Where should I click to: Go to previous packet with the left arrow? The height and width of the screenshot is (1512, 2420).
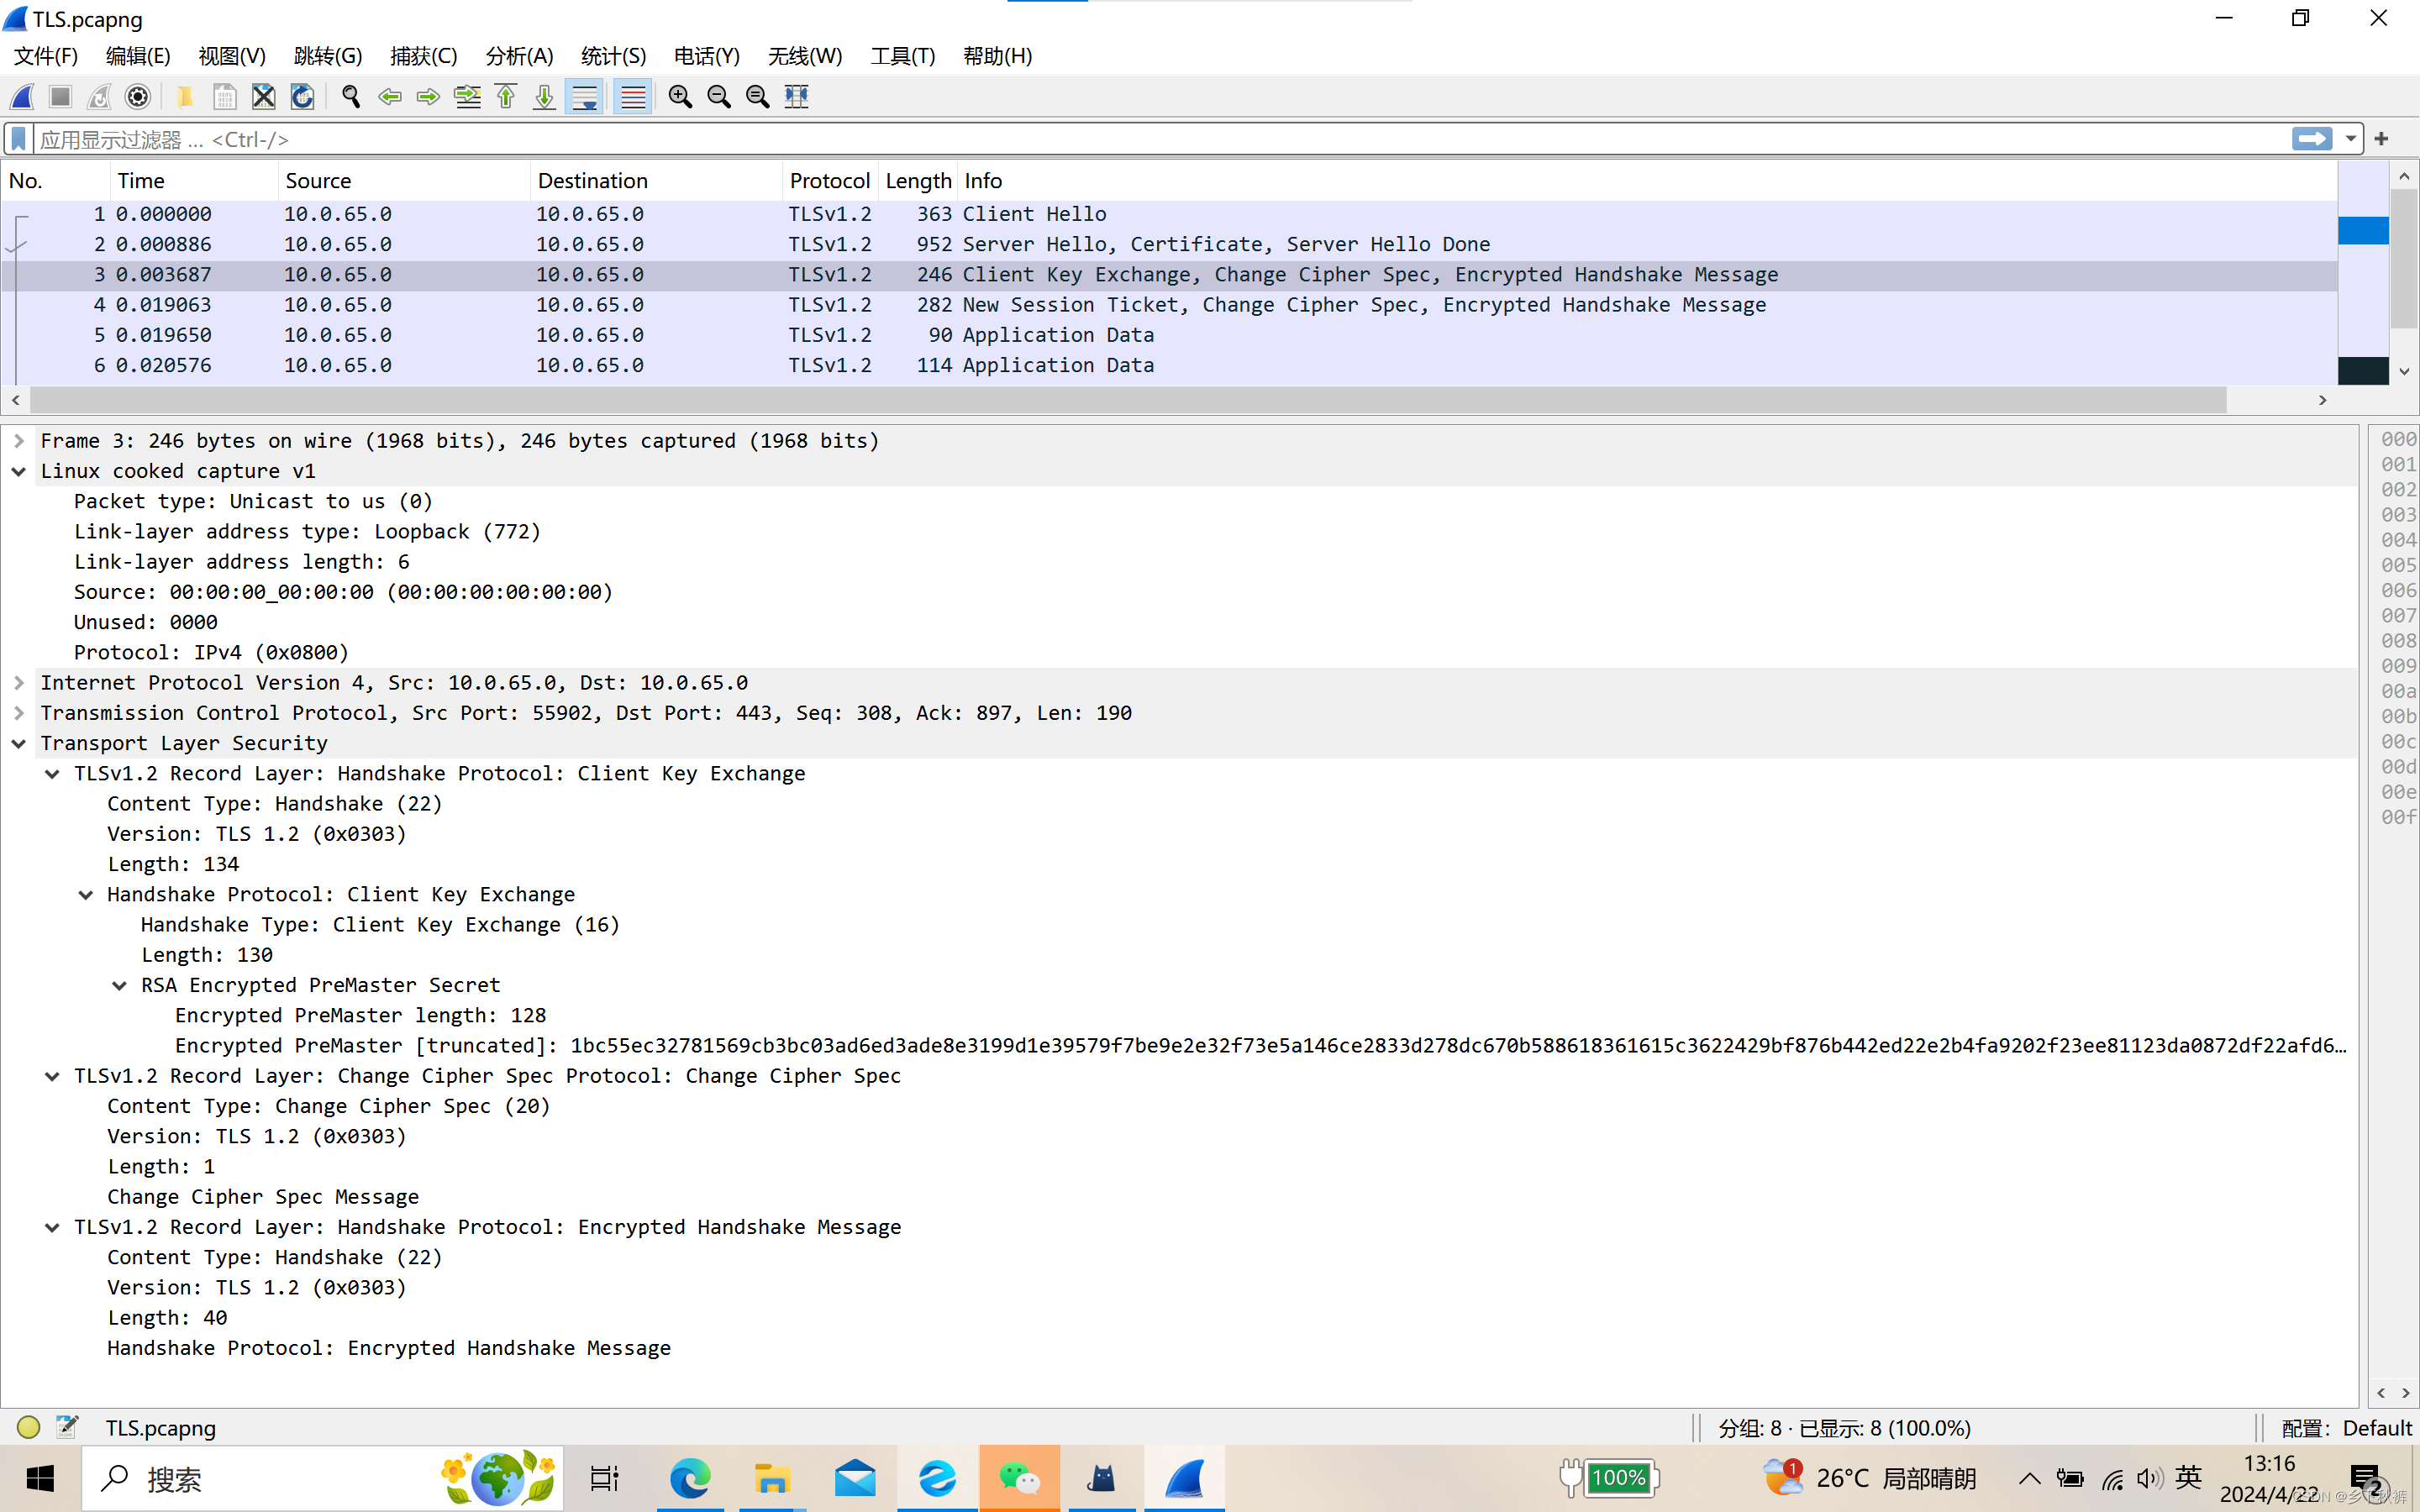390,97
